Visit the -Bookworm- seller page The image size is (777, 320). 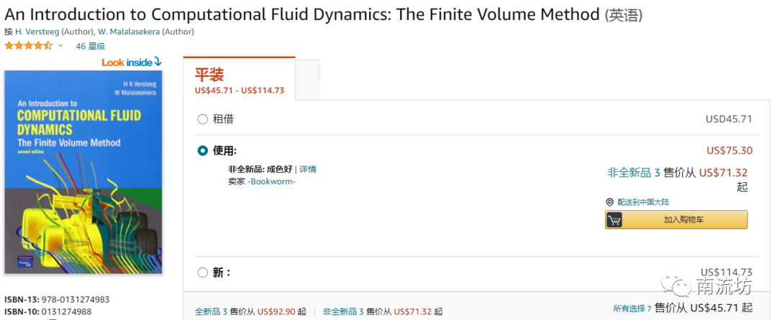click(x=272, y=182)
